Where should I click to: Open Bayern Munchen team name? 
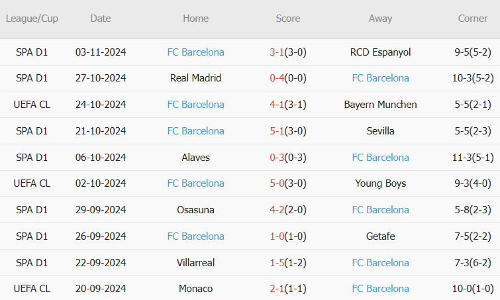pyautogui.click(x=380, y=105)
